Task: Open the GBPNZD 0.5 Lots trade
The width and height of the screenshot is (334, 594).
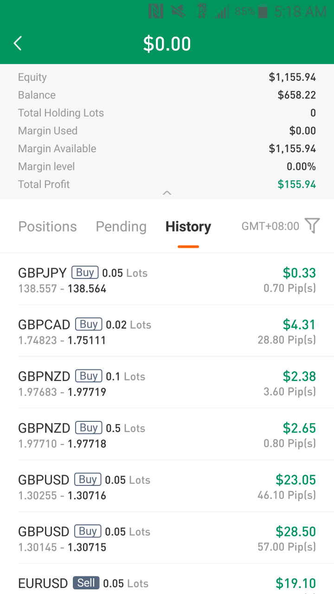Action: tap(167, 435)
